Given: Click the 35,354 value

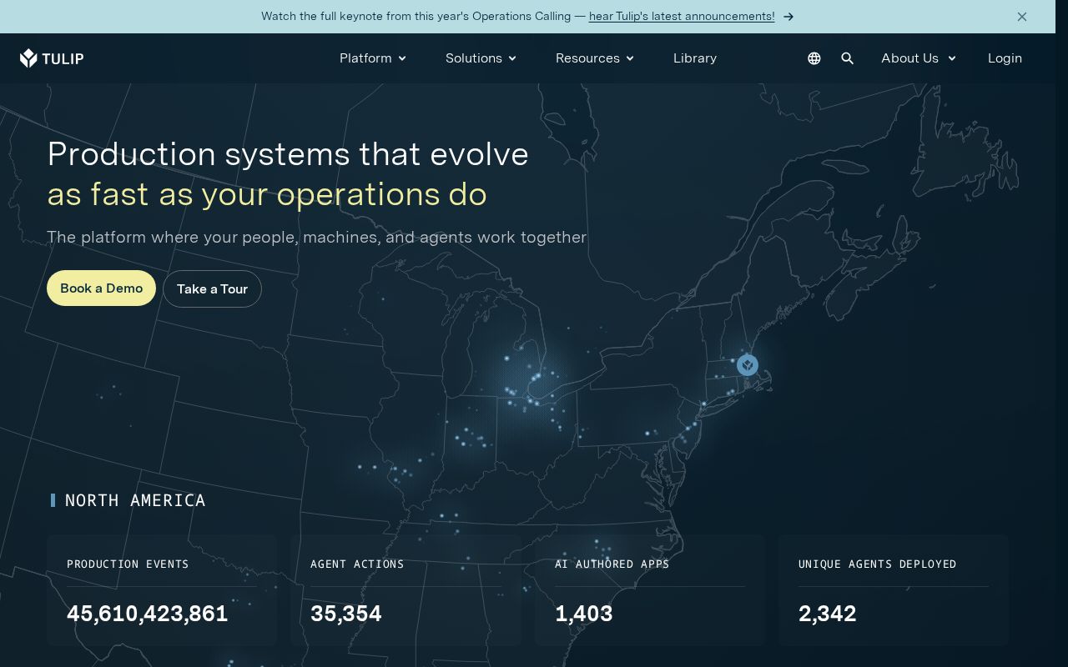Looking at the screenshot, I should pos(346,614).
